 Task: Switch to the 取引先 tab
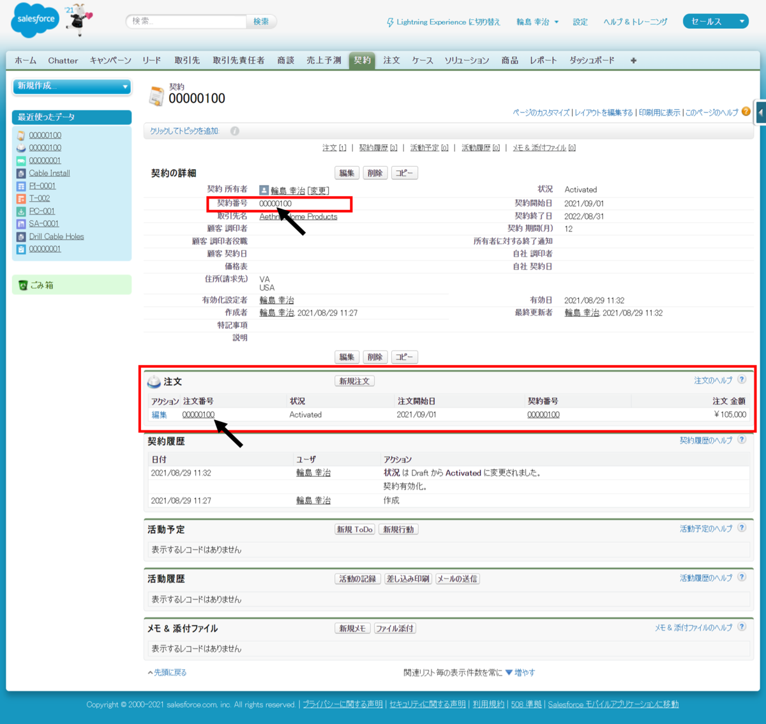(187, 61)
